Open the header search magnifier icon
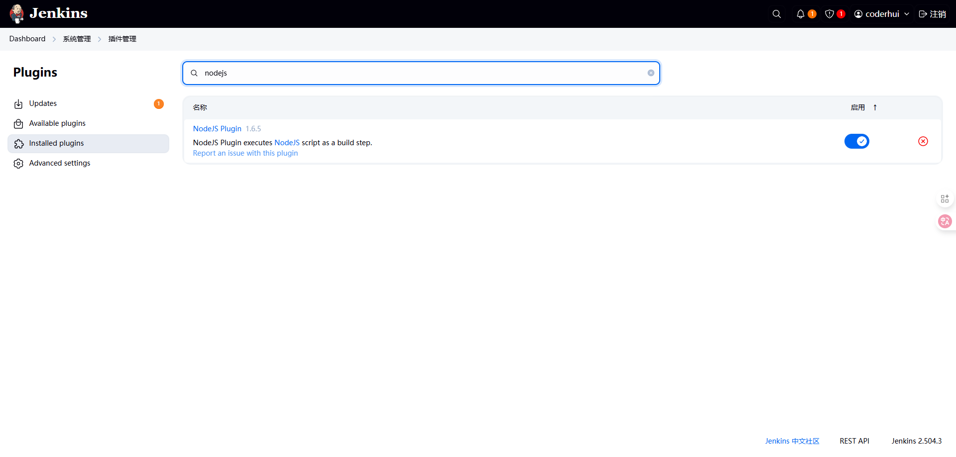This screenshot has width=956, height=457. [776, 14]
